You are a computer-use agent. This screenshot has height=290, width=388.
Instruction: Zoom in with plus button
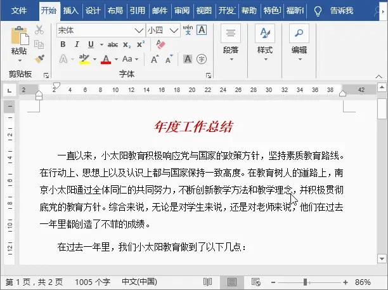tap(346, 282)
